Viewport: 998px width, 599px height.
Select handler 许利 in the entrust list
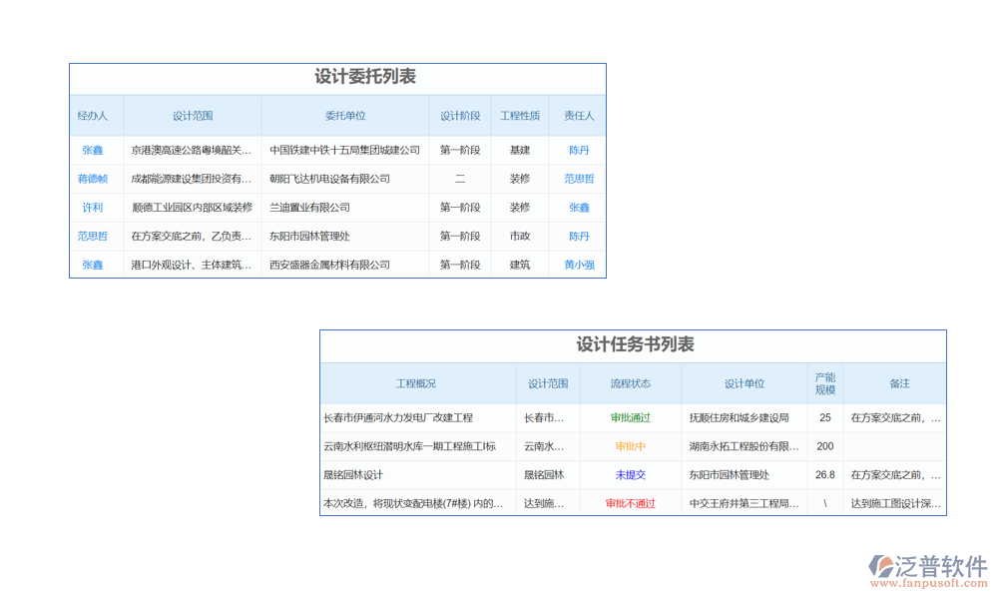93,208
